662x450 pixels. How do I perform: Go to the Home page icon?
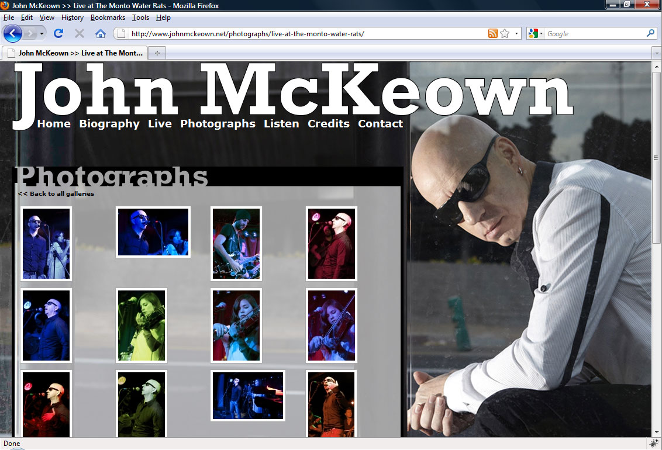point(101,33)
